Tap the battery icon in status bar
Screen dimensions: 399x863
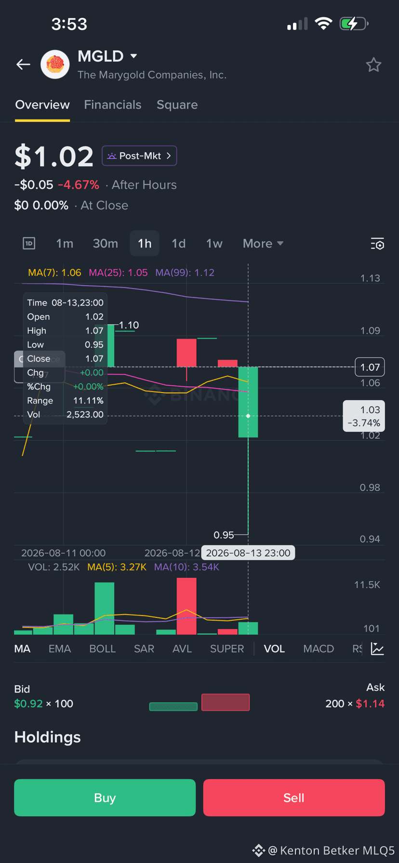pos(354,24)
